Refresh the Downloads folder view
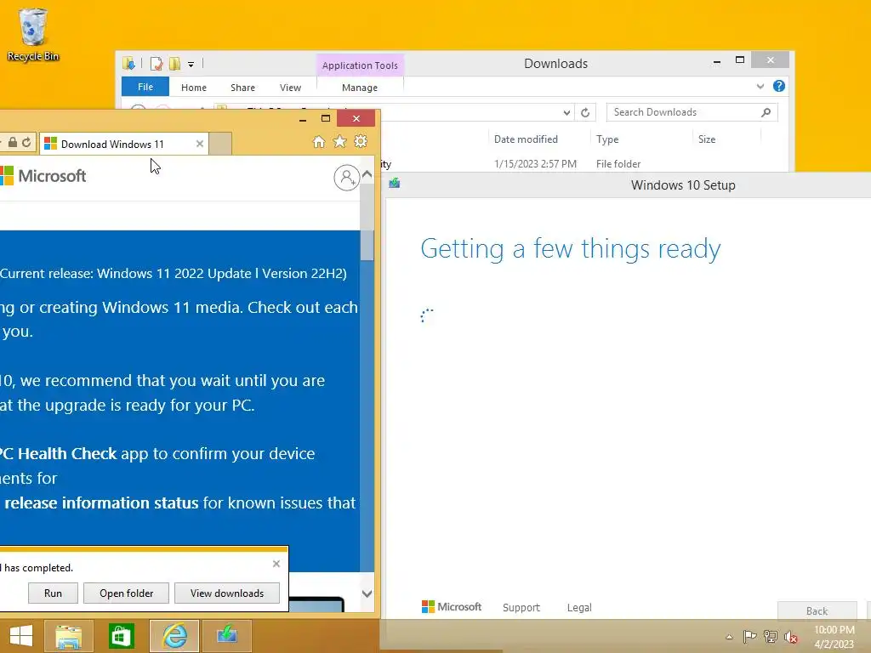This screenshot has width=871, height=653. coord(585,113)
